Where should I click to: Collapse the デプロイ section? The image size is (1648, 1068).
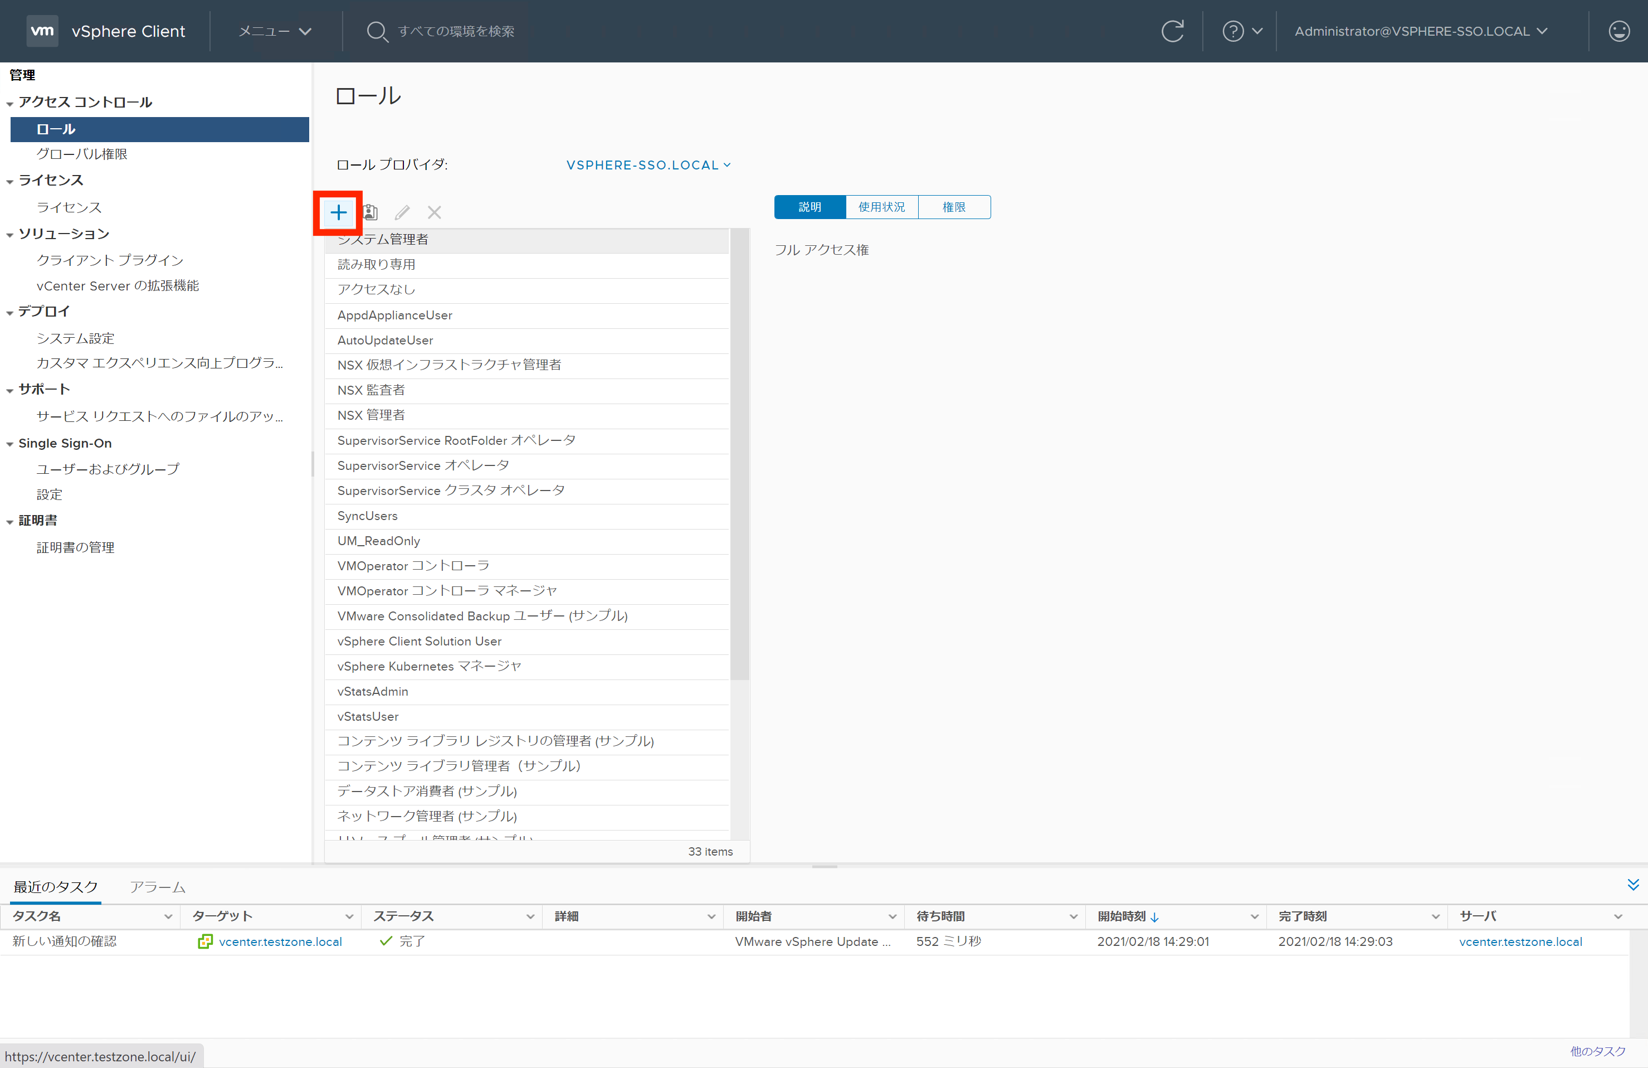pyautogui.click(x=9, y=313)
